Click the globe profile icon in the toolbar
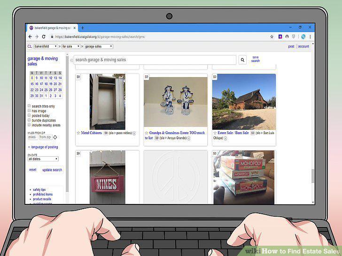This screenshot has height=256, width=342. (x=303, y=37)
